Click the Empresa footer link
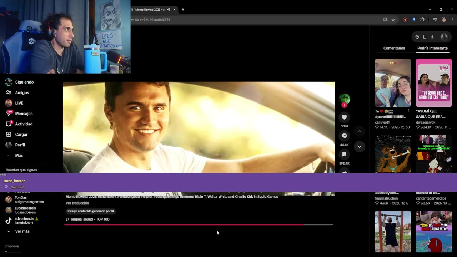This screenshot has width=457, height=257. coord(12,246)
